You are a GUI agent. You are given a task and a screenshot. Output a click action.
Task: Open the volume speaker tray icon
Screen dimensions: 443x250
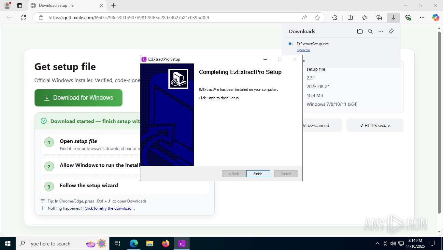[x=393, y=243]
